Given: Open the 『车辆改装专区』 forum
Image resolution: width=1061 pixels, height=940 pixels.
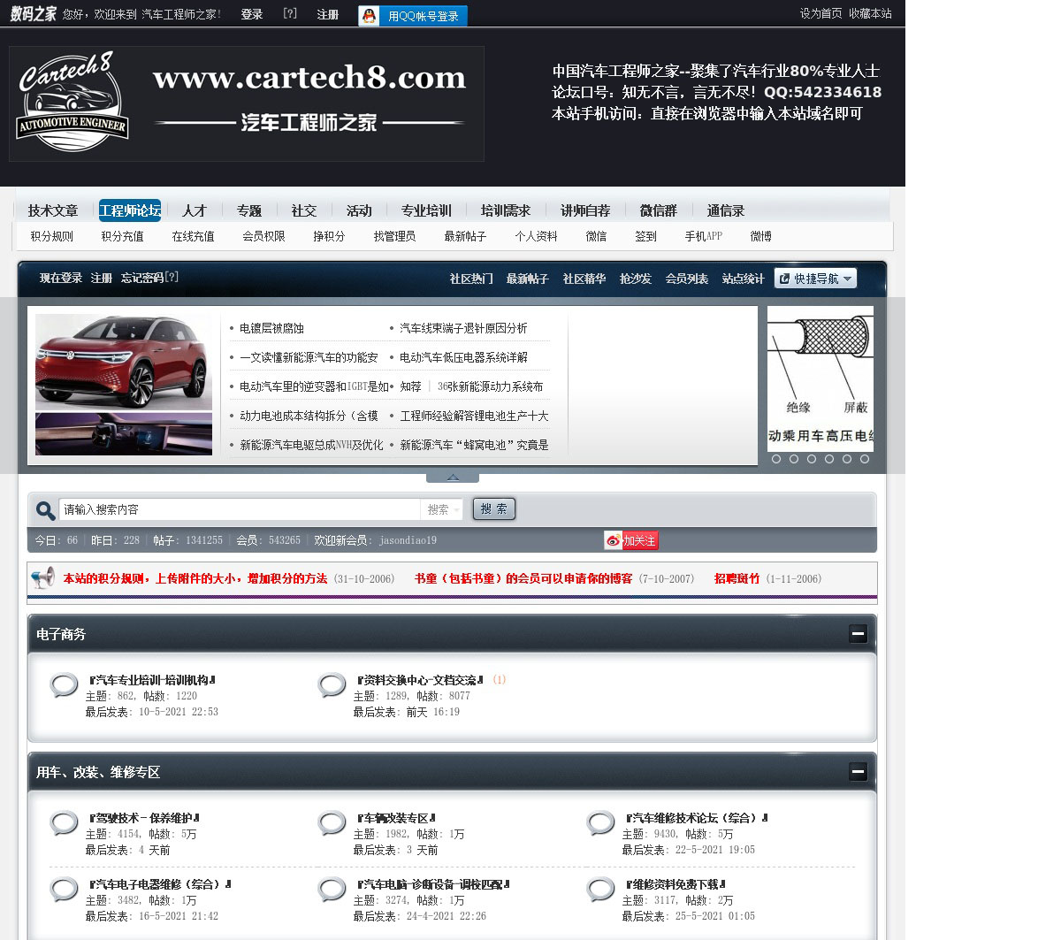Looking at the screenshot, I should click(x=396, y=818).
